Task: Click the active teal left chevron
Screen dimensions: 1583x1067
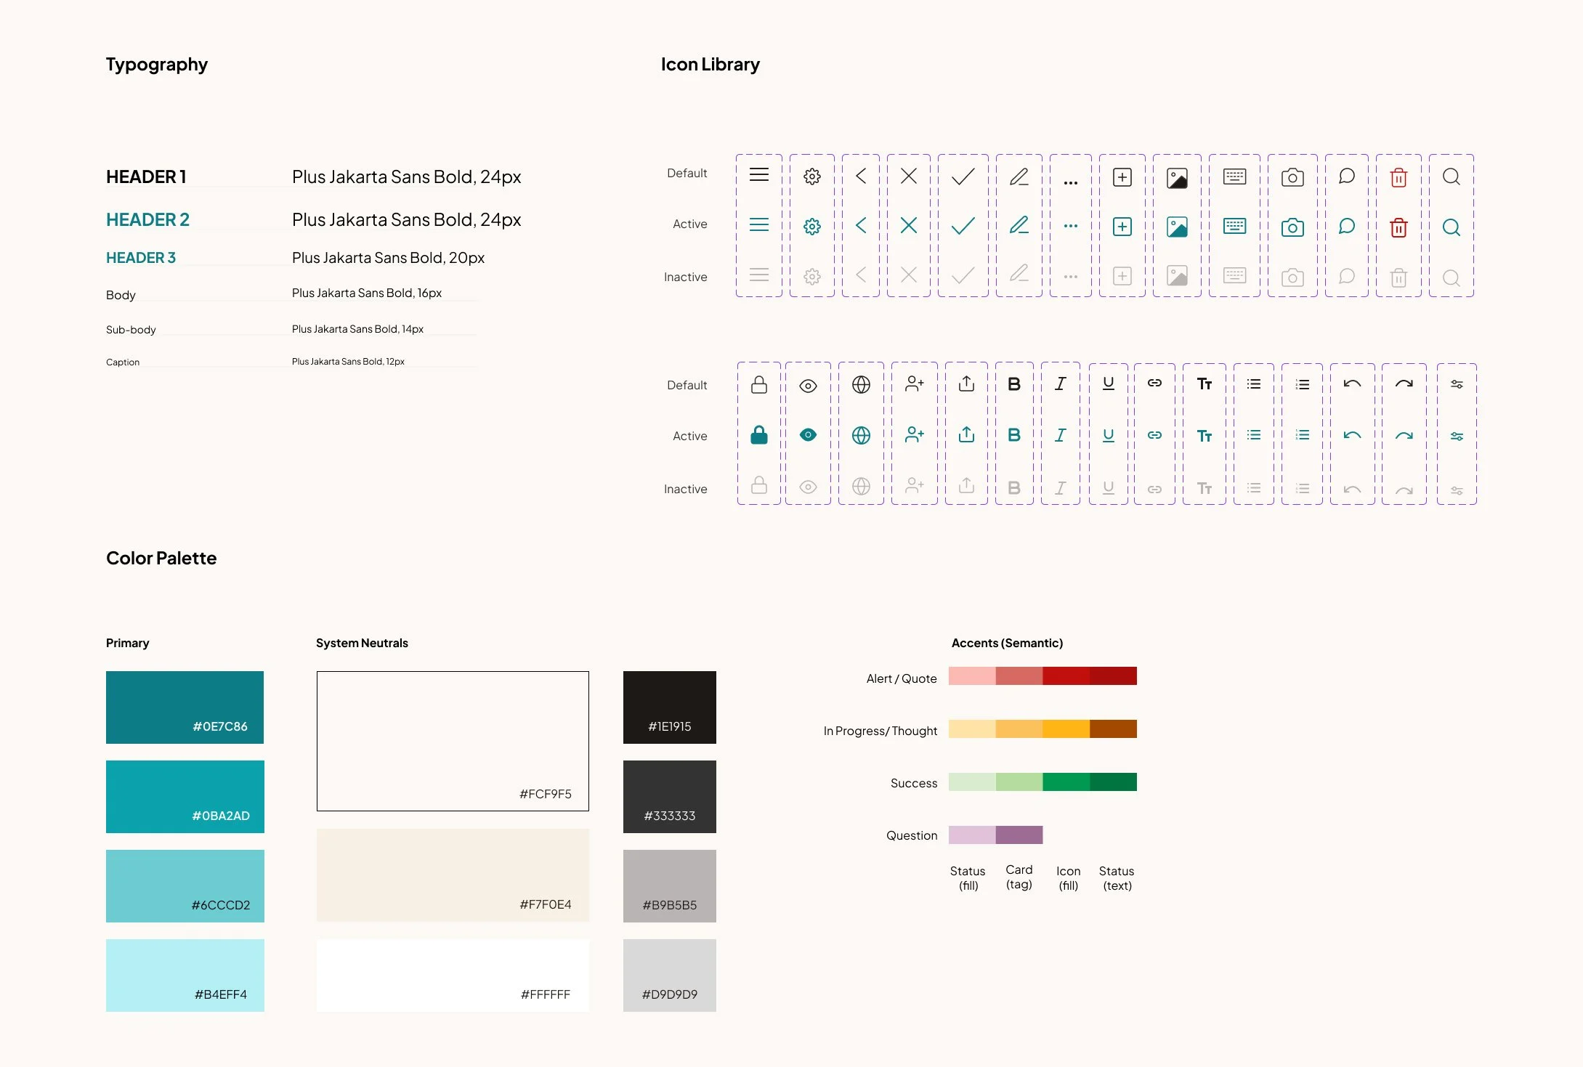Action: pos(861,225)
